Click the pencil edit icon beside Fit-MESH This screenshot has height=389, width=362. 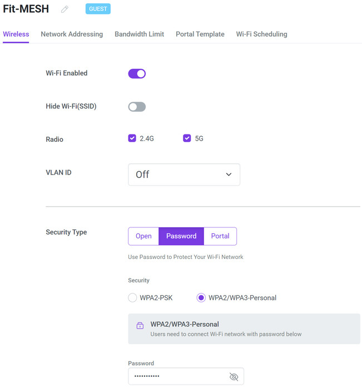point(65,9)
